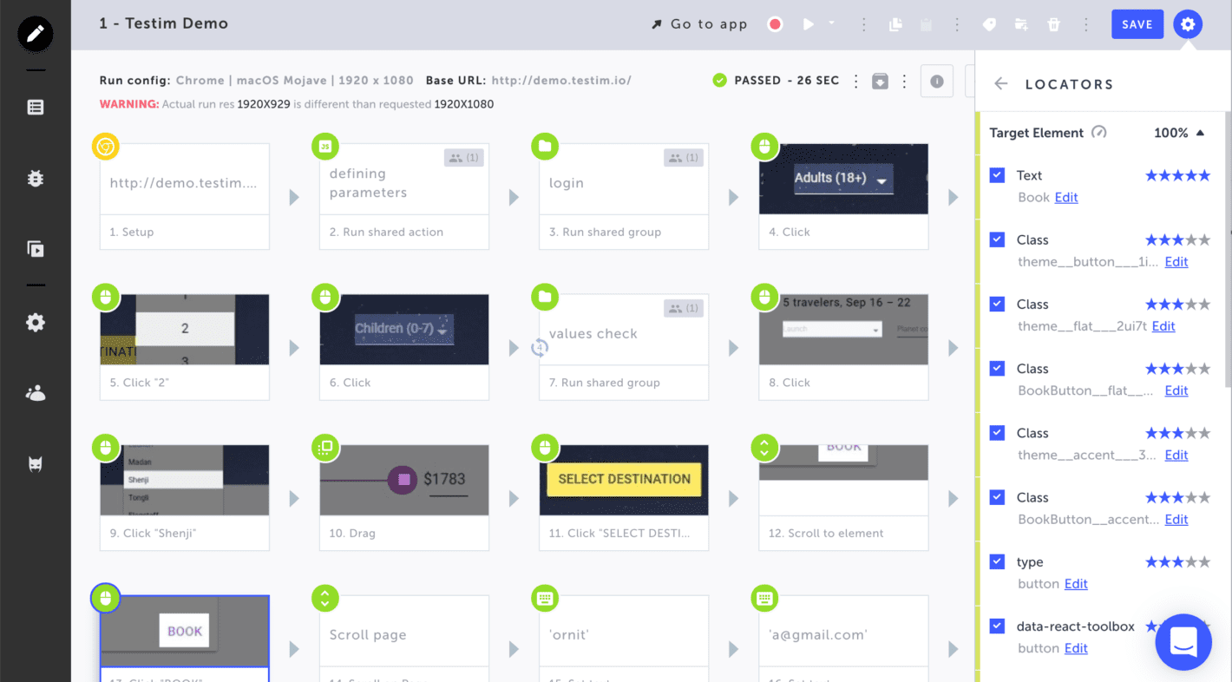Open 'Go to app' in the header
The height and width of the screenshot is (682, 1232).
click(x=698, y=24)
